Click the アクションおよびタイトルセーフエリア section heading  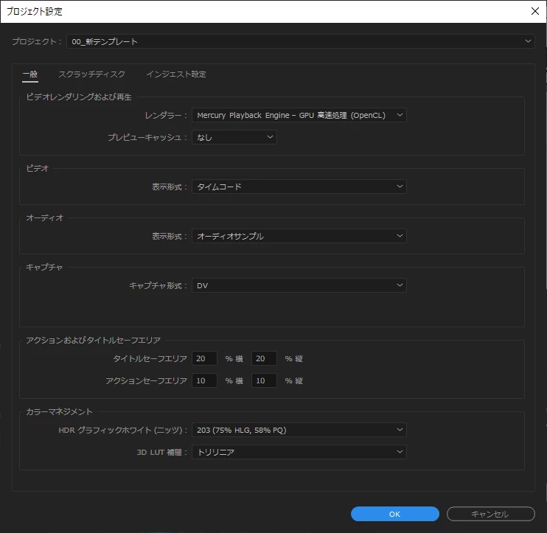[x=94, y=341]
